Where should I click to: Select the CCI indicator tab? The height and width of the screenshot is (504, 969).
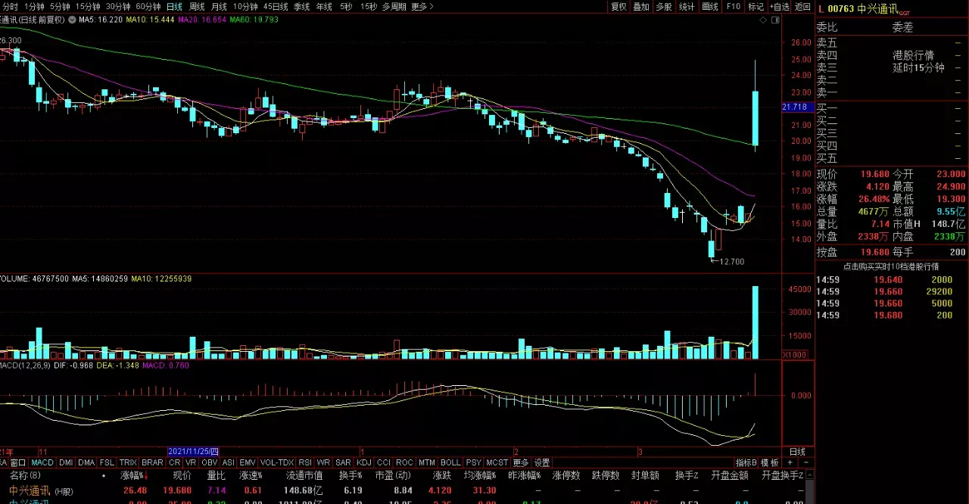click(x=384, y=462)
